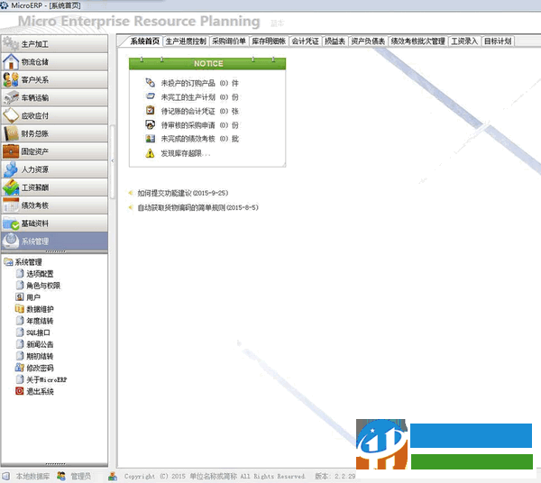Screen dimensions: 541x483
Task: Click the 用户 tree item icon
Action: point(20,296)
